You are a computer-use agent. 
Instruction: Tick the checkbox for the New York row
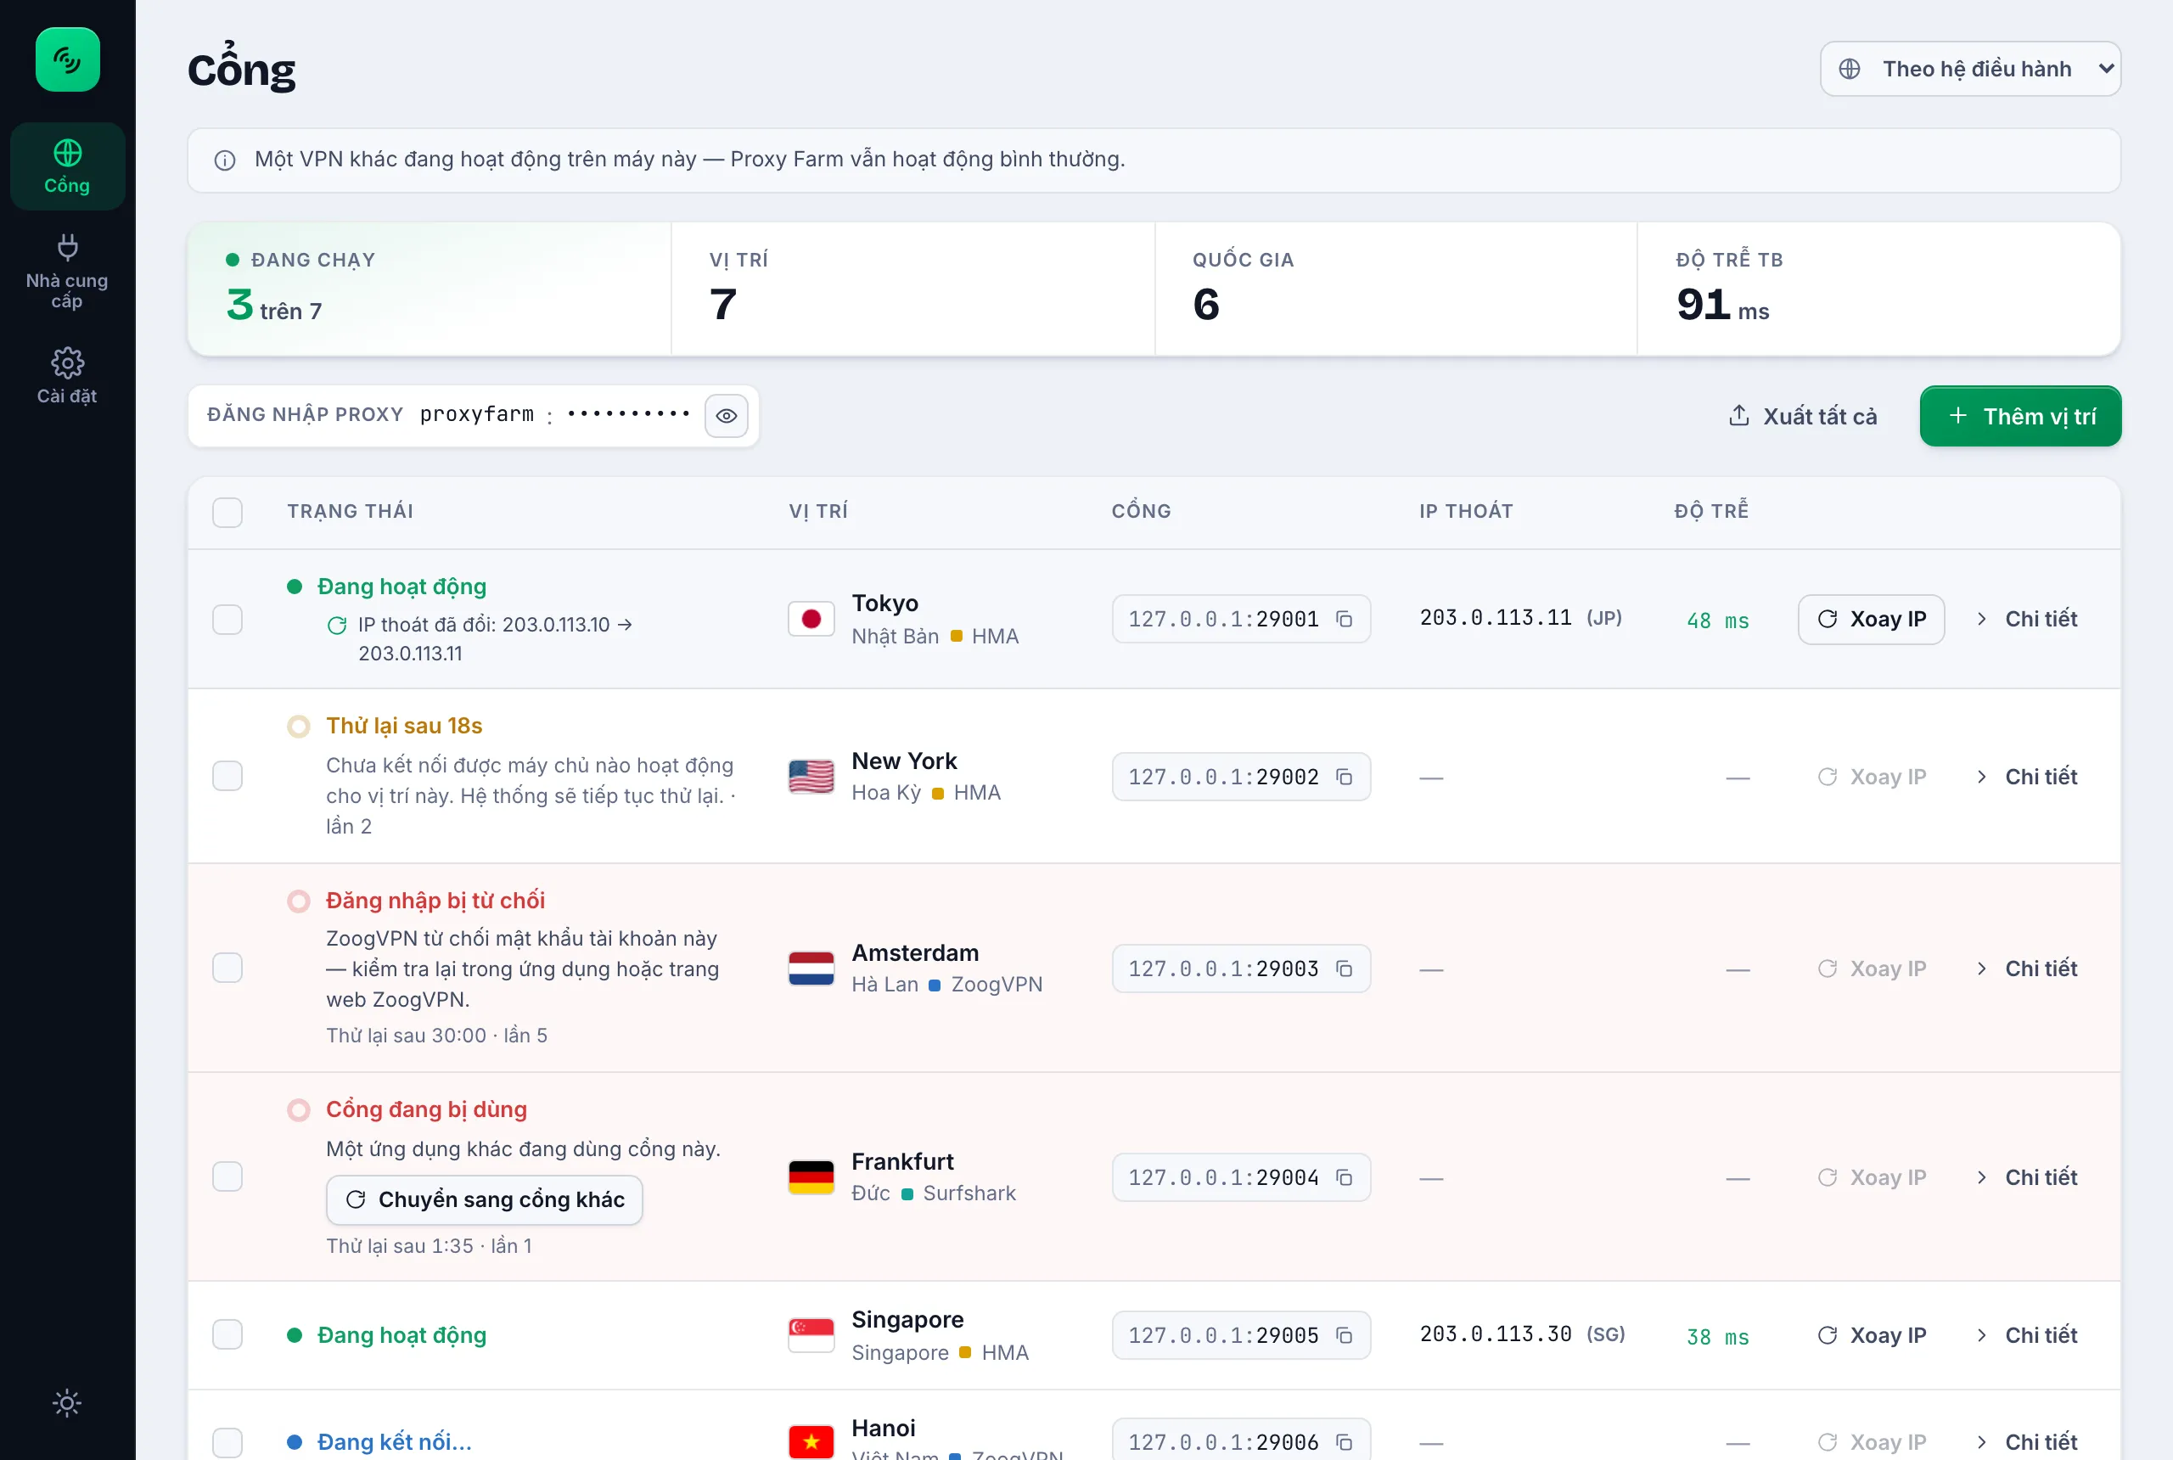227,776
